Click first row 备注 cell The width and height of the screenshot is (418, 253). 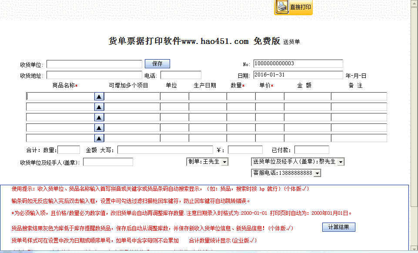point(359,97)
